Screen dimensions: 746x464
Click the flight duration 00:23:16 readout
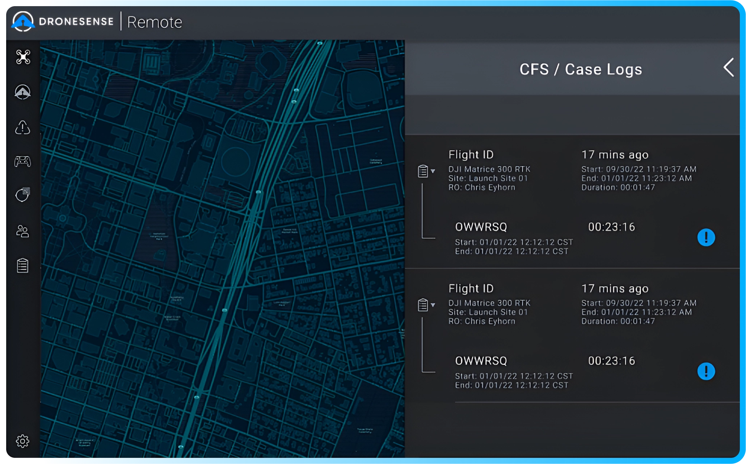click(x=612, y=227)
